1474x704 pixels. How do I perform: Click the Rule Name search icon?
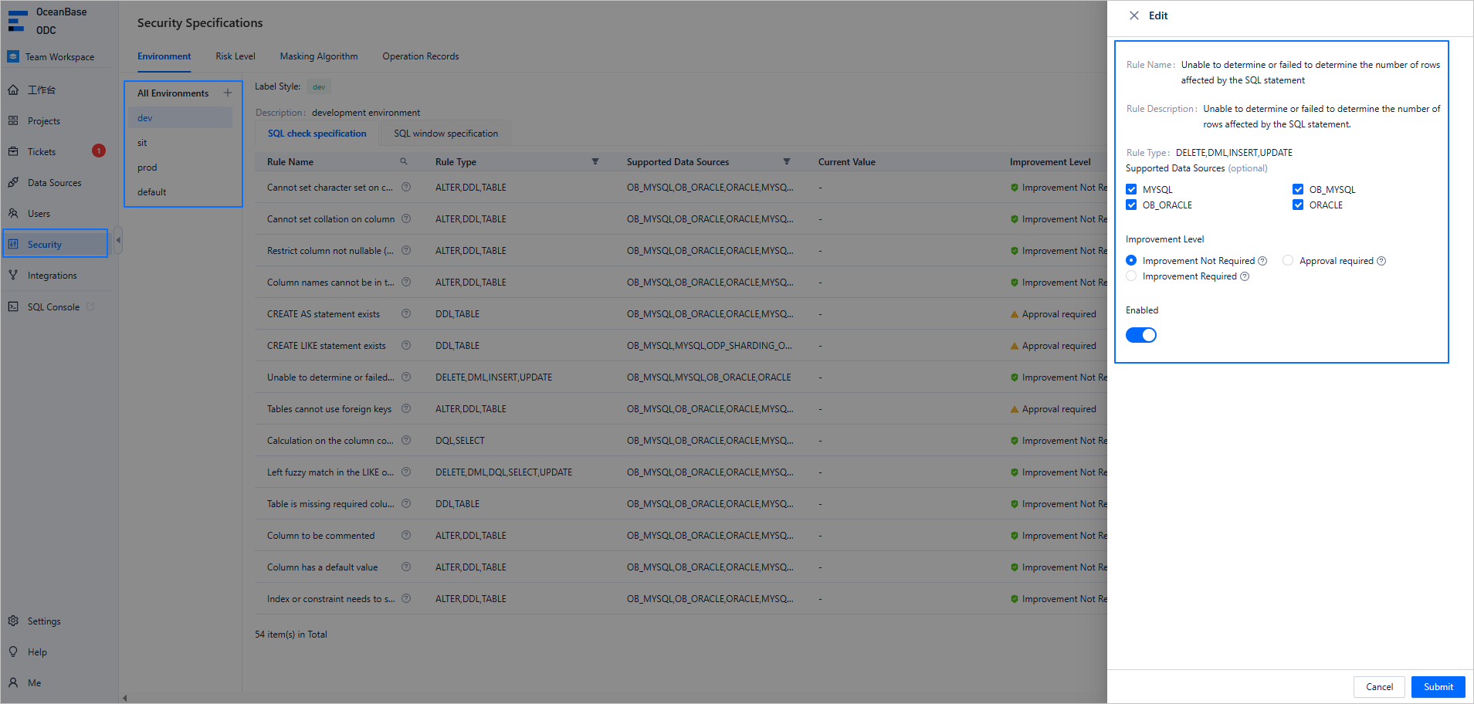coord(403,161)
